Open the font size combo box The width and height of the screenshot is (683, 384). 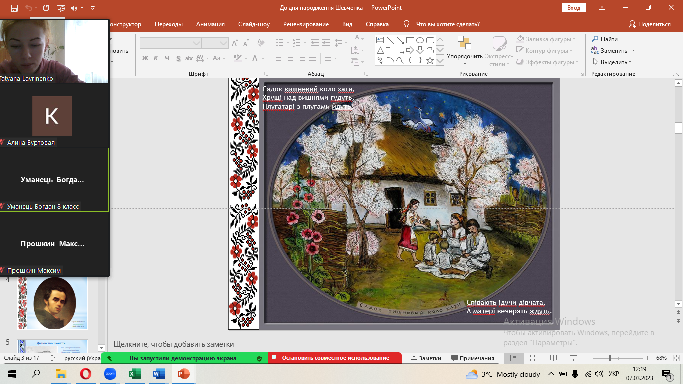pos(215,43)
